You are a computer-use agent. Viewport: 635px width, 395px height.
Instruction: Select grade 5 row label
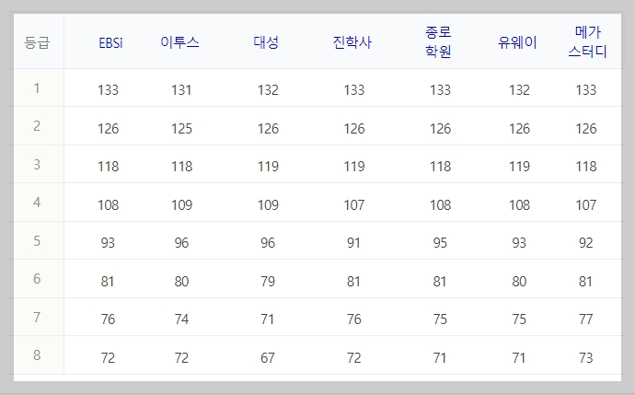[37, 240]
